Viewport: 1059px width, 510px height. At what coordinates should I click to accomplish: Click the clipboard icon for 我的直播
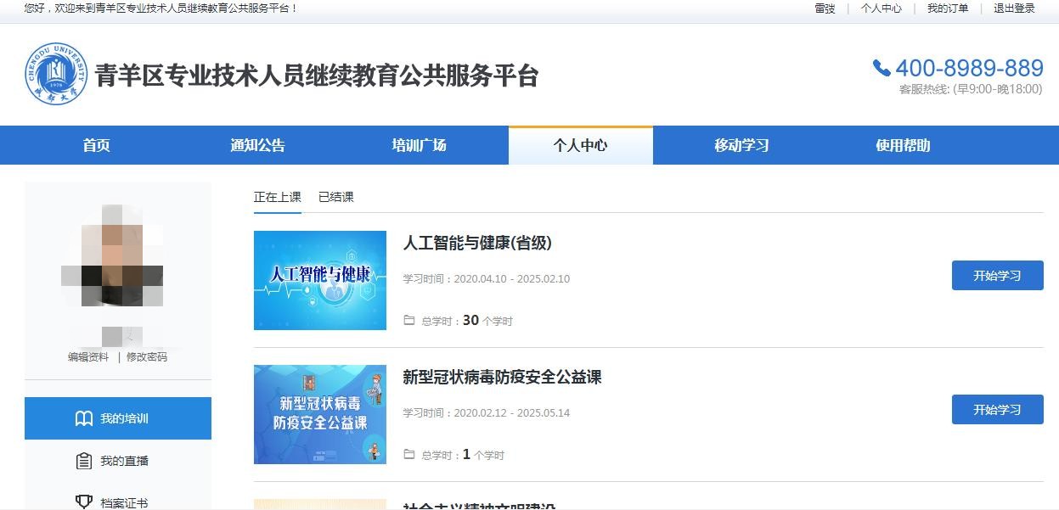pos(84,461)
